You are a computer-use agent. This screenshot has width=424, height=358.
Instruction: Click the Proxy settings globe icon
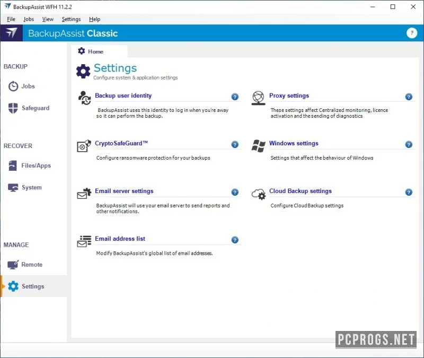(258, 98)
